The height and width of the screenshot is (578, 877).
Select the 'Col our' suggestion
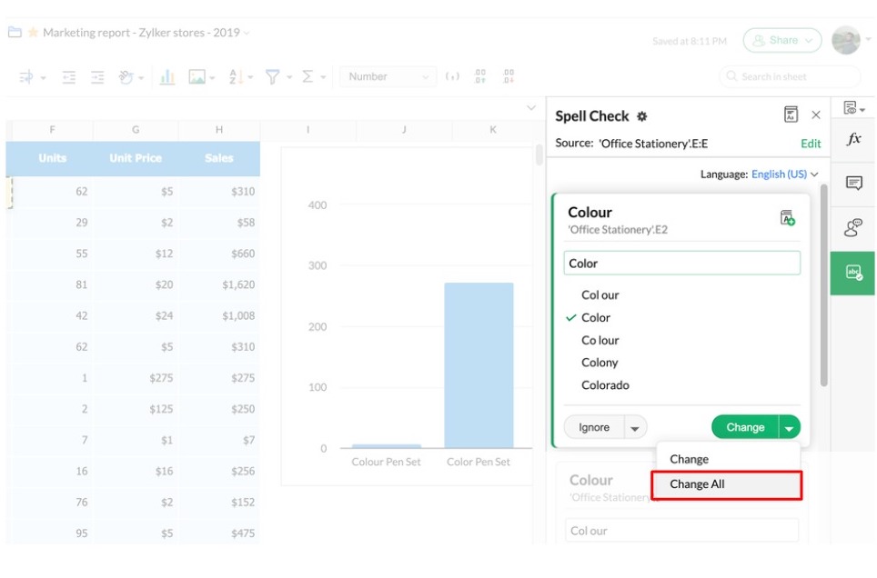pos(600,295)
